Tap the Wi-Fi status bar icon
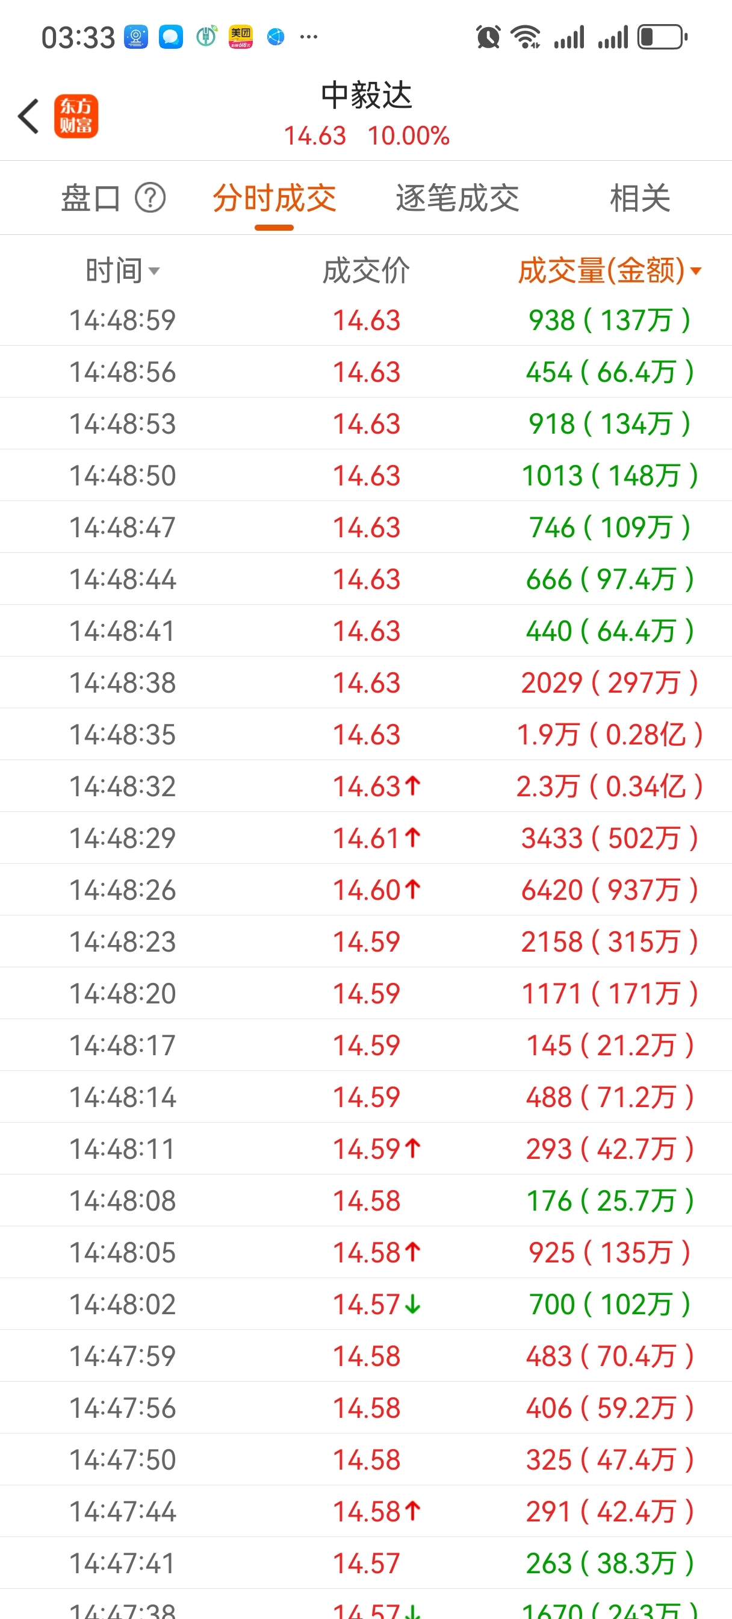Screen dimensions: 732x1619 point(526,37)
